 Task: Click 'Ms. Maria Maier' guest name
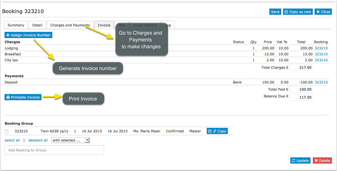point(147,131)
